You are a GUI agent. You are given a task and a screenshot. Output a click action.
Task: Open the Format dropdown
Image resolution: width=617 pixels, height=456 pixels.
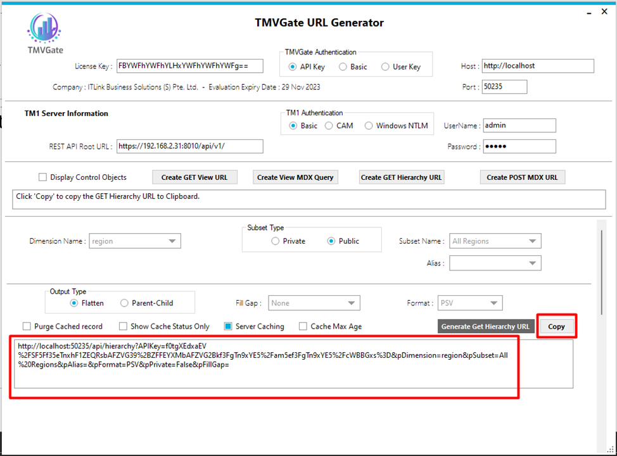click(470, 303)
